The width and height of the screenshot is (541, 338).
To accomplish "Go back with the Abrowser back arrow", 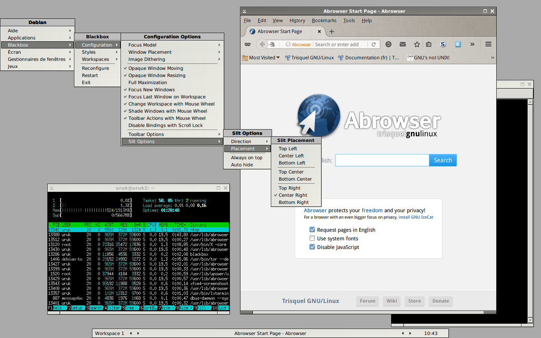I will 262,44.
